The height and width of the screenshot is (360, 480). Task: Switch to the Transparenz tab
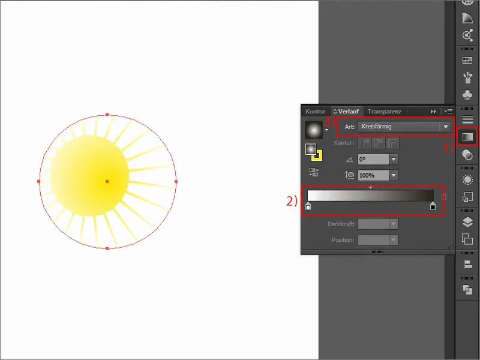pos(385,112)
